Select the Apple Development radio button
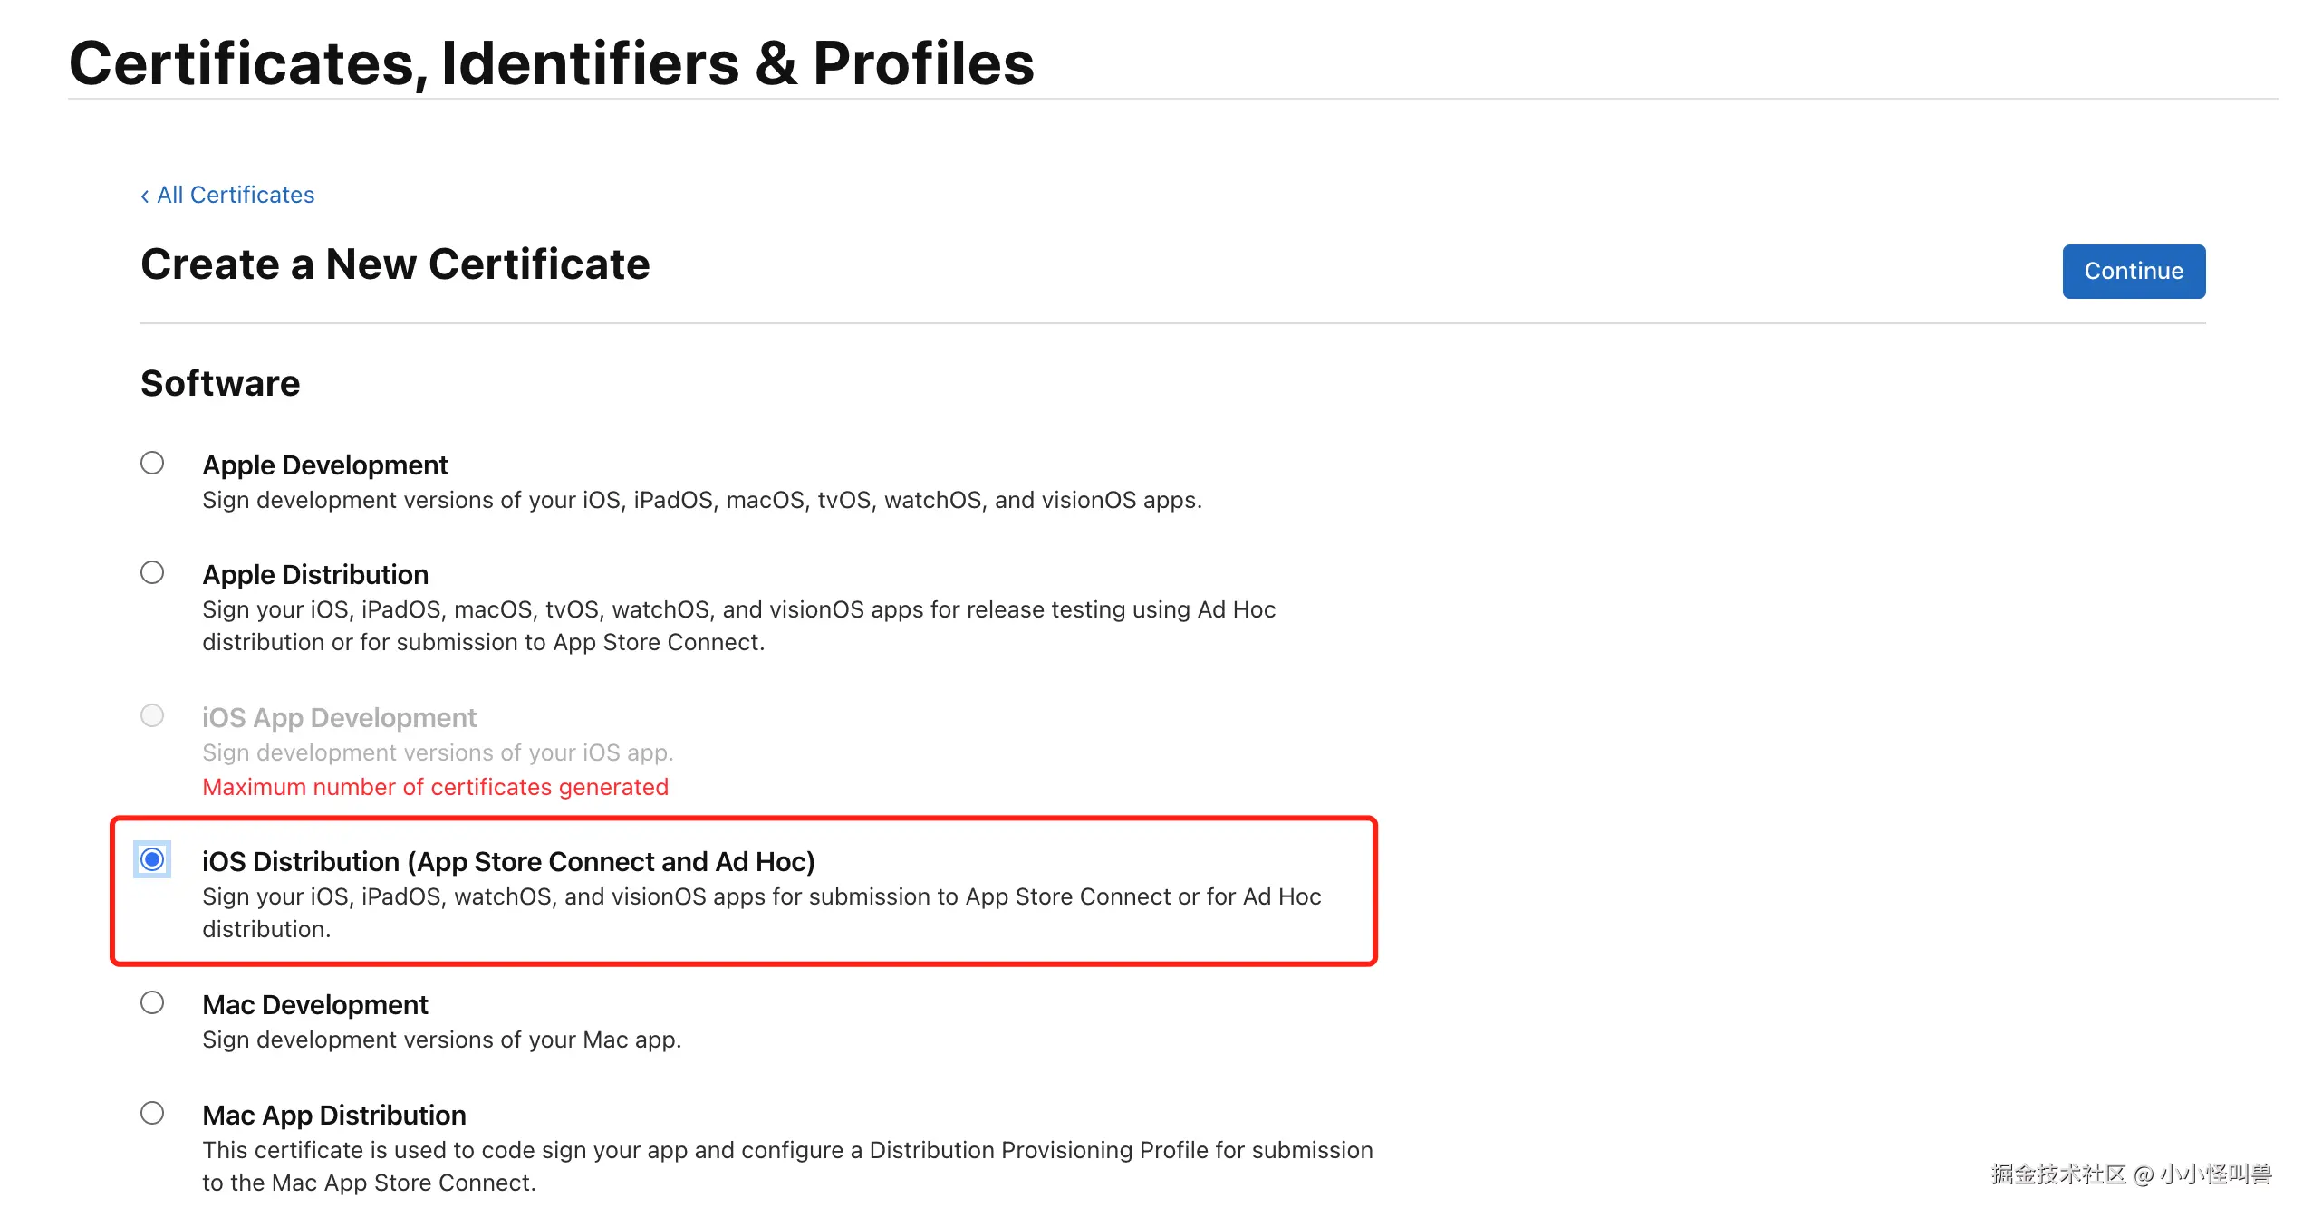2303x1217 pixels. coord(152,464)
